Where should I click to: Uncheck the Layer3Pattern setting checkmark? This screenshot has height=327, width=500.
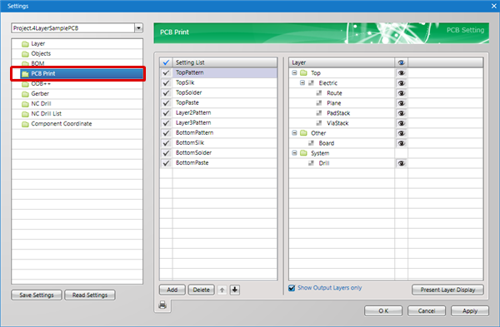(166, 123)
